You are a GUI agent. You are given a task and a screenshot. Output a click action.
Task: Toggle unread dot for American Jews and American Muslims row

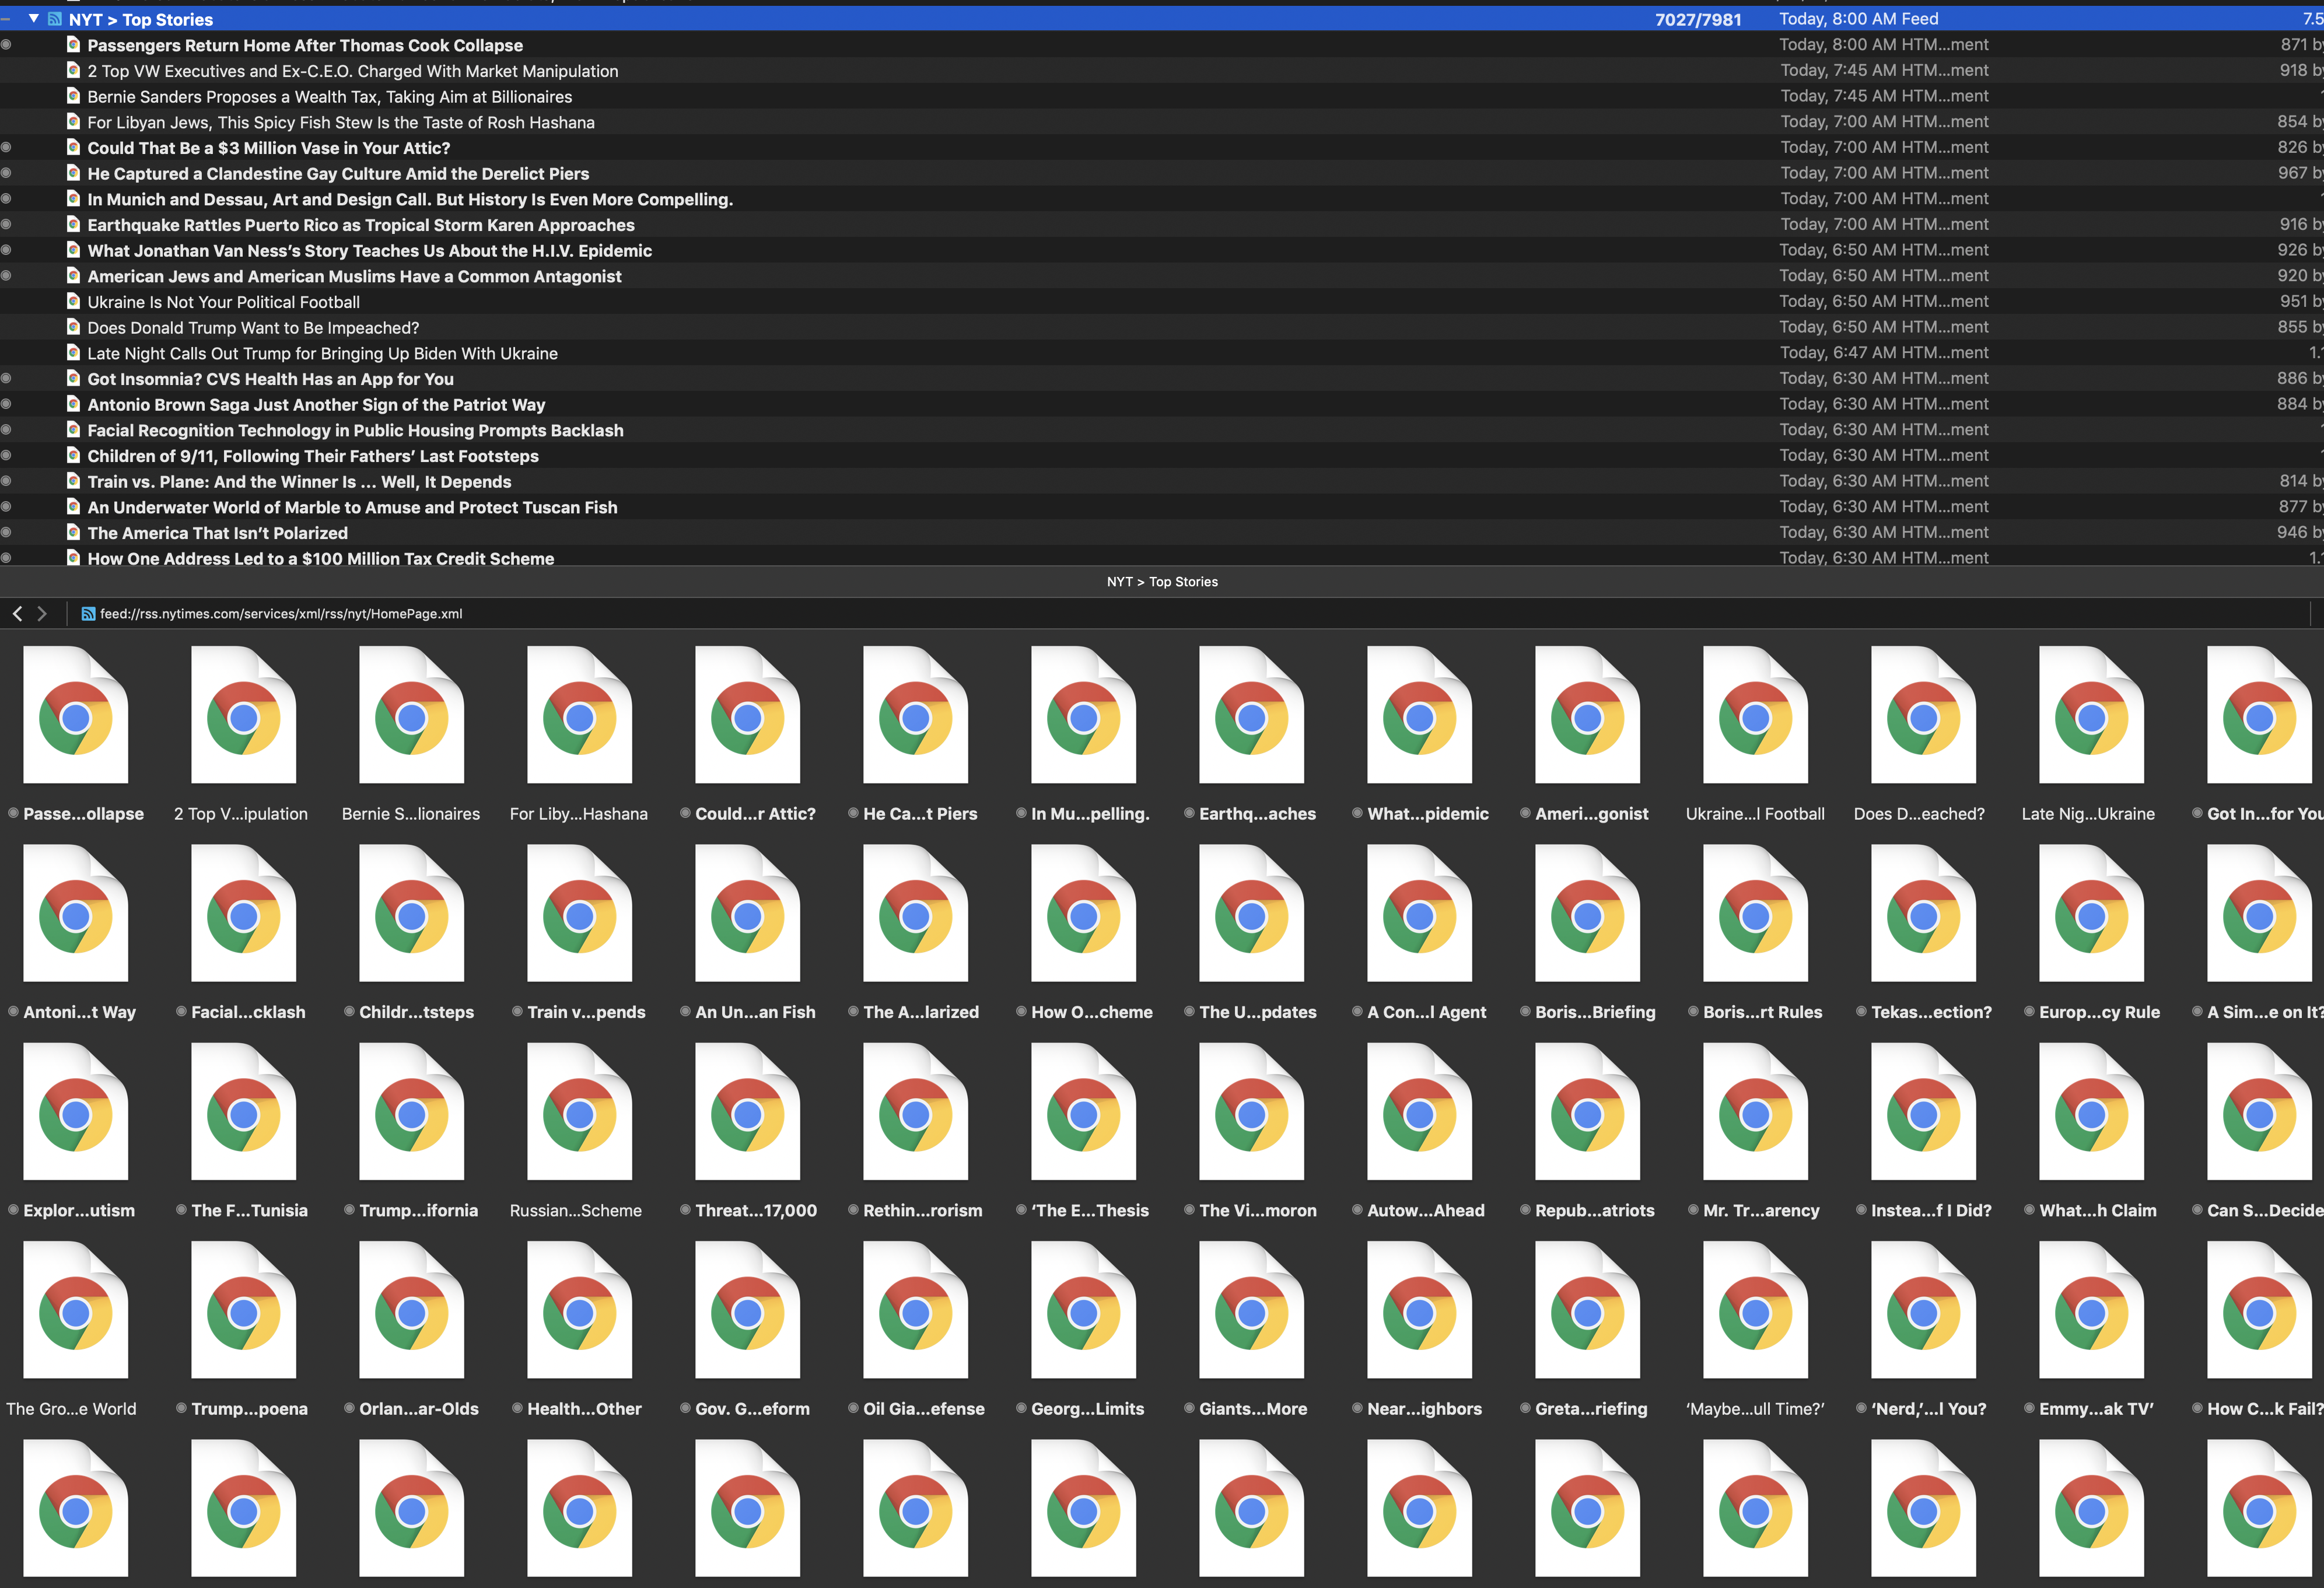point(6,276)
